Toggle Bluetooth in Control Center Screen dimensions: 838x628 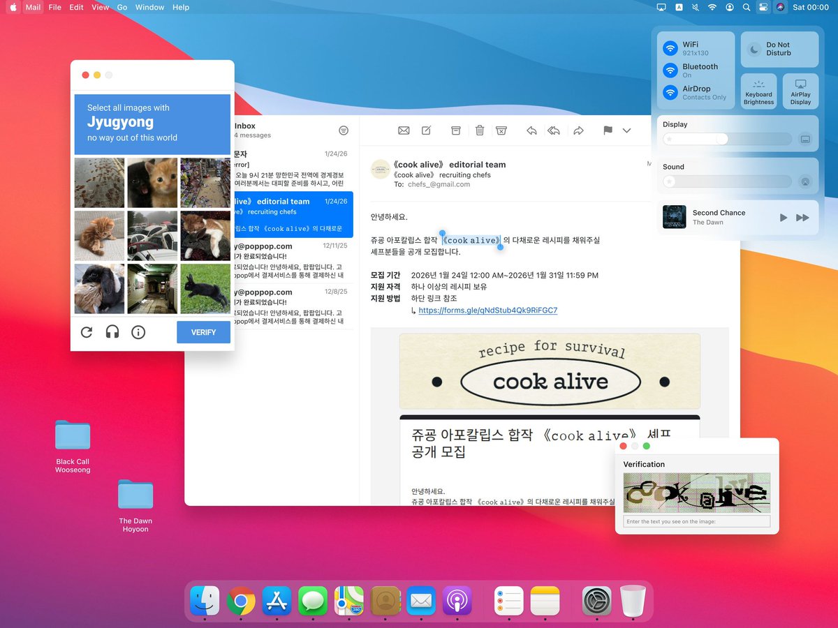(x=670, y=70)
